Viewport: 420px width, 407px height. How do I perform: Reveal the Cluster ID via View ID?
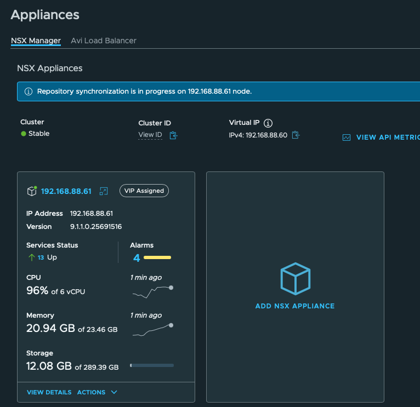tap(150, 135)
